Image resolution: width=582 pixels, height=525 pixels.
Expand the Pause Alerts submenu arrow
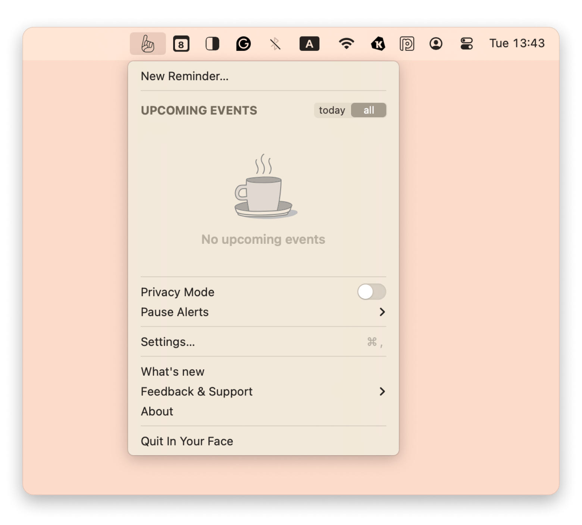pos(382,312)
